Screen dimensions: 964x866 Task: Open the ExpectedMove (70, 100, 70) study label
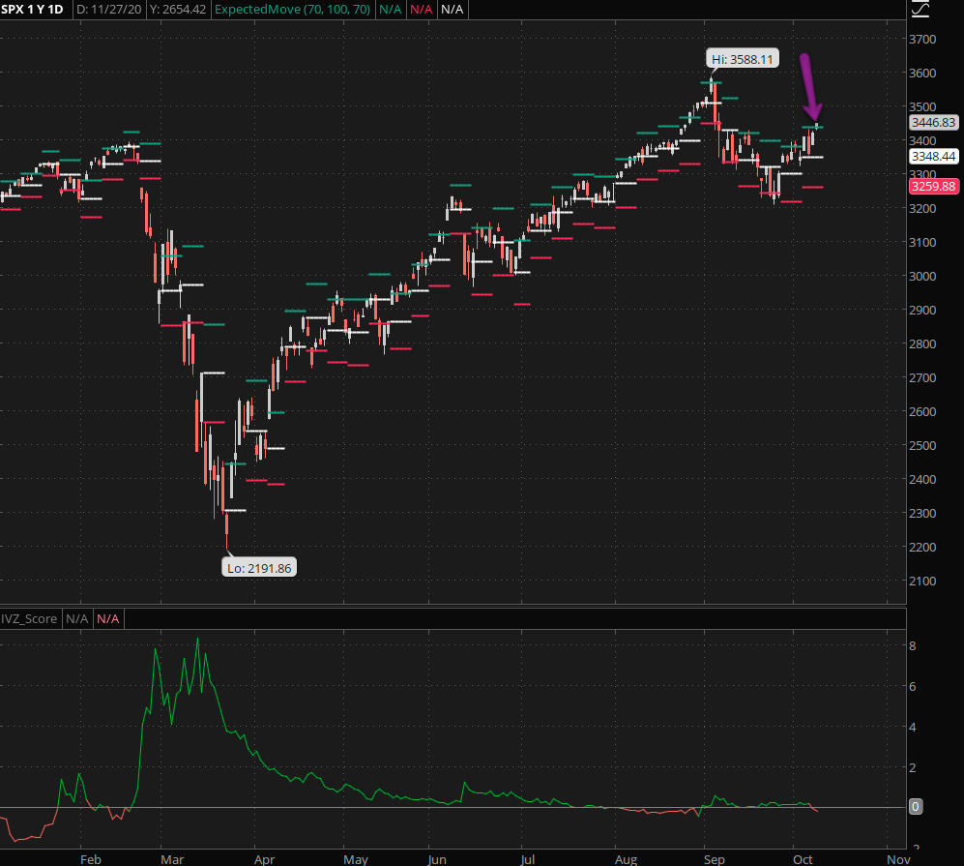tap(292, 10)
